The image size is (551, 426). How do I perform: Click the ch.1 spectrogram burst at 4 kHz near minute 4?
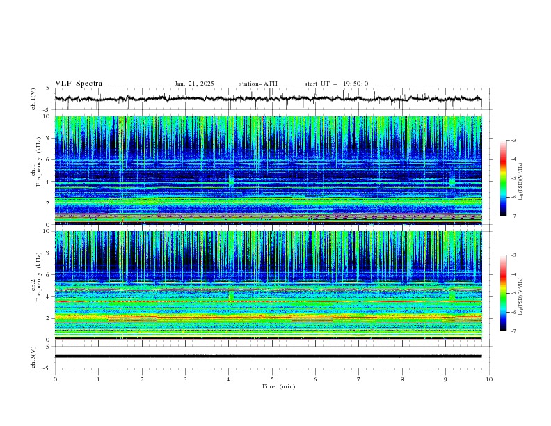(231, 180)
